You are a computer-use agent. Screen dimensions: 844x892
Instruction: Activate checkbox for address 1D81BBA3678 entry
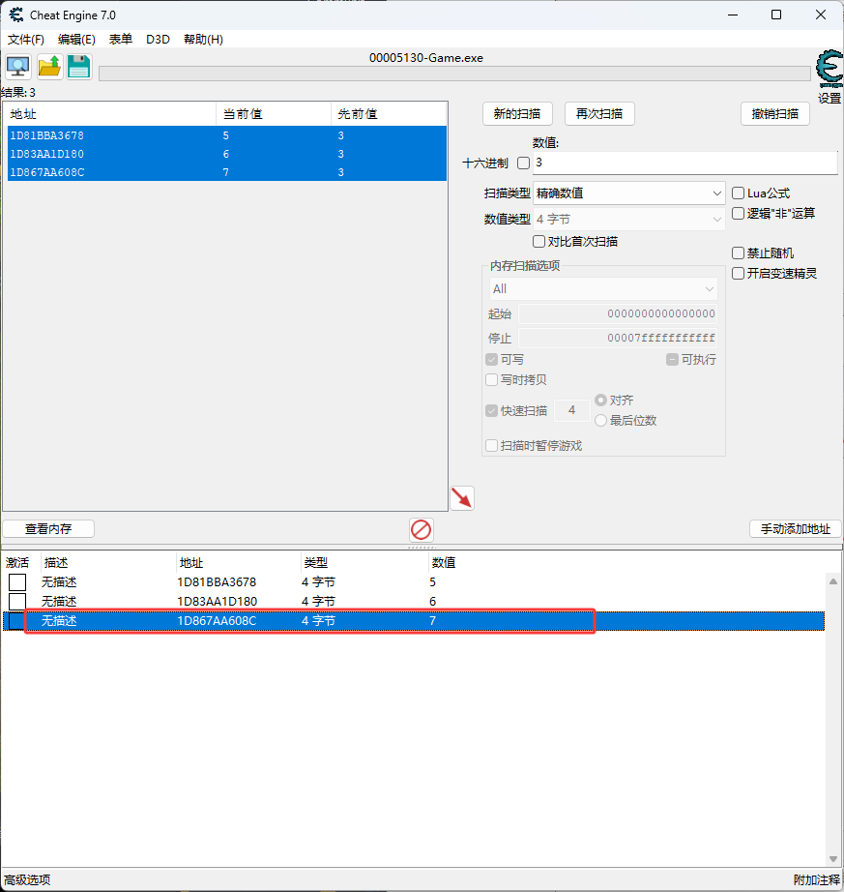(x=17, y=582)
